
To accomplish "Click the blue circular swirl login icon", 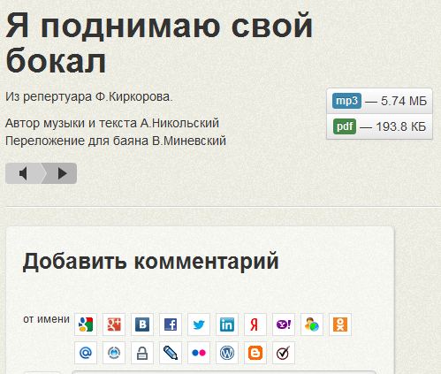I will [x=114, y=353].
